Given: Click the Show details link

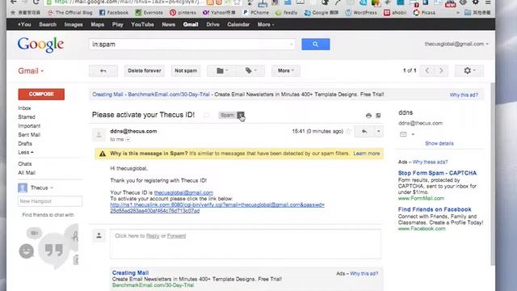Looking at the screenshot, I should coord(439,144).
